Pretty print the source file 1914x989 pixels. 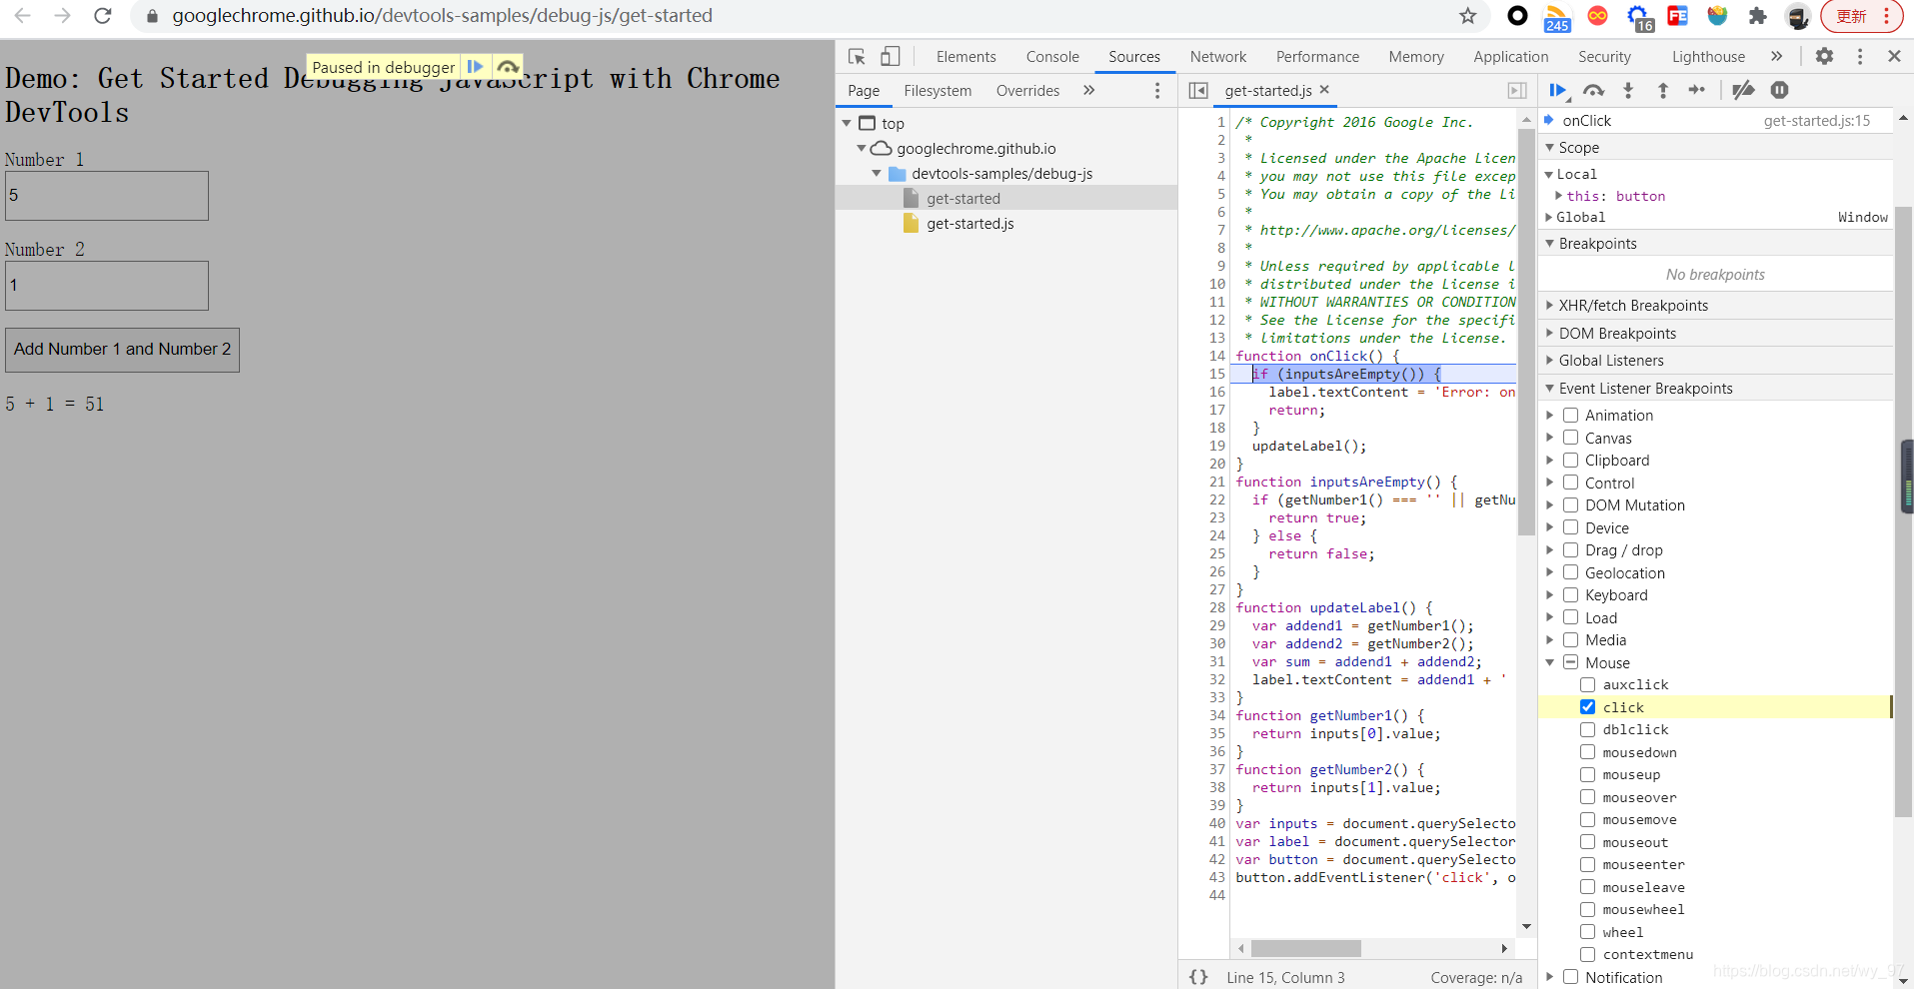[x=1198, y=977]
